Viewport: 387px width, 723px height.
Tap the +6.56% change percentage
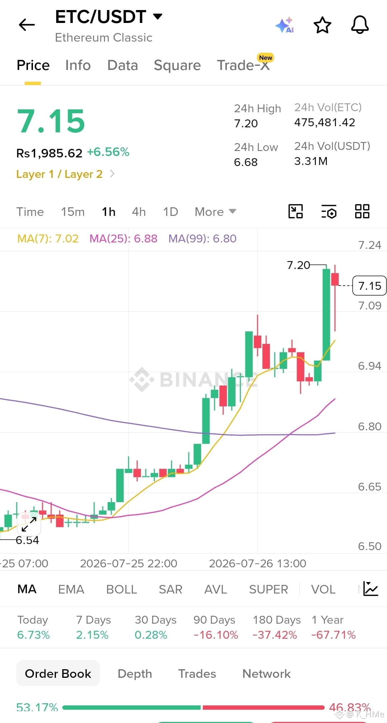pyautogui.click(x=108, y=152)
